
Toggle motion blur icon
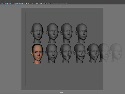tap(28, 4)
